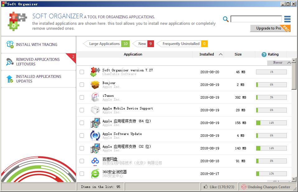Check the checkbox next to iTunes
The image size is (298, 192).
click(82, 97)
